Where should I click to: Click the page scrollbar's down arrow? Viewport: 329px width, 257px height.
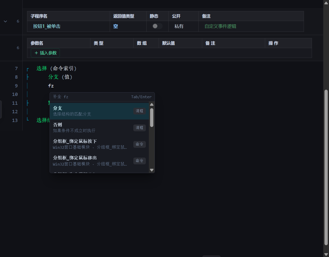coord(326,254)
